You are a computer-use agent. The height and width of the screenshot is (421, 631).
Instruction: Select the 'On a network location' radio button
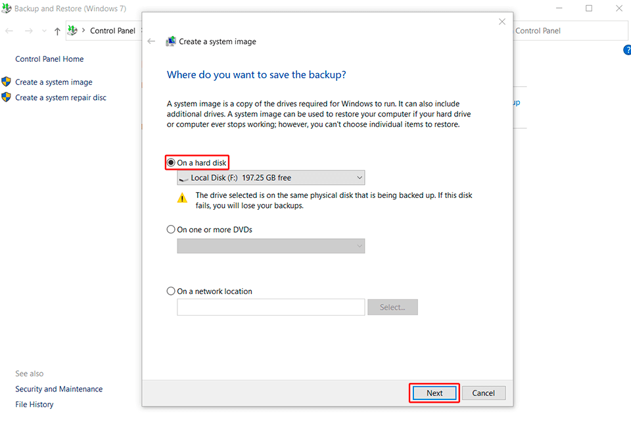pyautogui.click(x=171, y=291)
